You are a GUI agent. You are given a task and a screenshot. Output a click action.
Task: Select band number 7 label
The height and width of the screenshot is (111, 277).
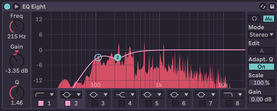tap(211, 103)
